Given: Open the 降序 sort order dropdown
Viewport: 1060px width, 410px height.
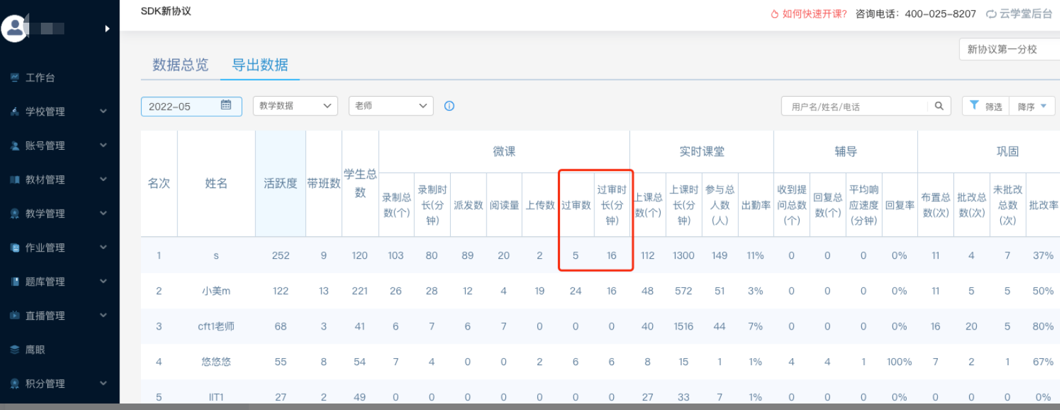Looking at the screenshot, I should click(x=1032, y=106).
